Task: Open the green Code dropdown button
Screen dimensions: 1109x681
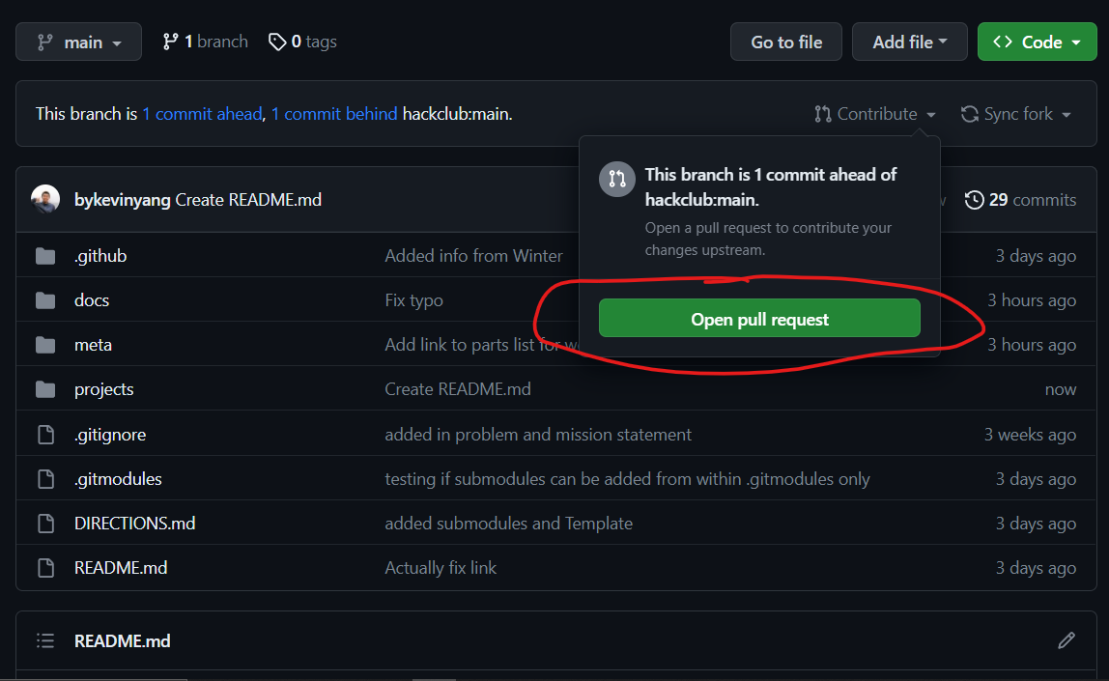Action: 1037,42
